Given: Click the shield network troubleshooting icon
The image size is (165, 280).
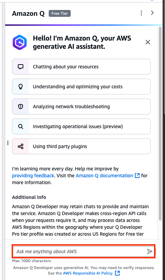Looking at the screenshot, I should pyautogui.click(x=21, y=107).
